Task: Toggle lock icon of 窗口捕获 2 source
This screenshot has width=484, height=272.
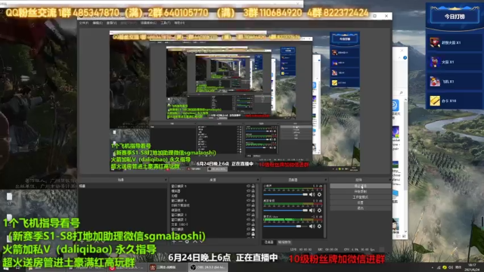Action: click(253, 220)
